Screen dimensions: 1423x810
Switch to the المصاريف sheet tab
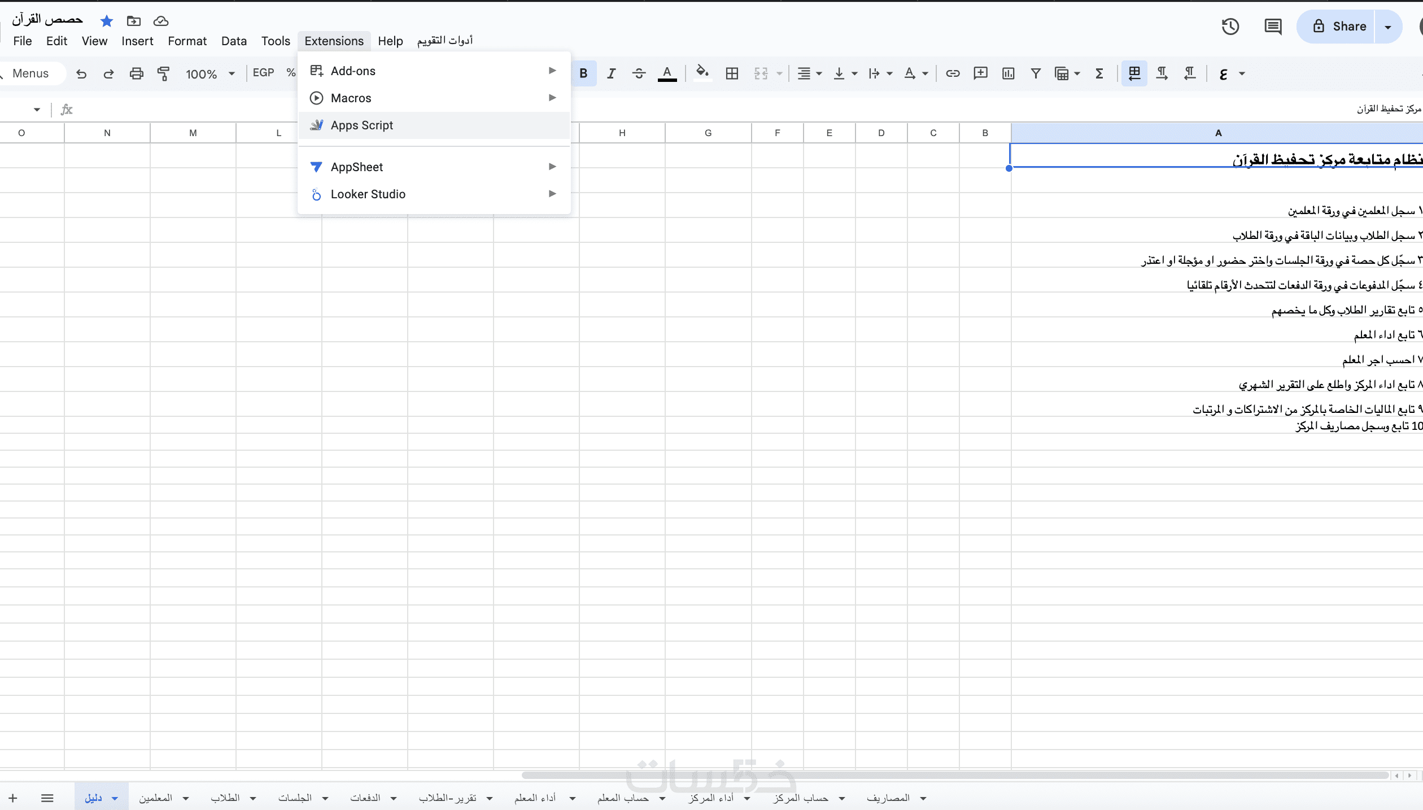pos(888,798)
